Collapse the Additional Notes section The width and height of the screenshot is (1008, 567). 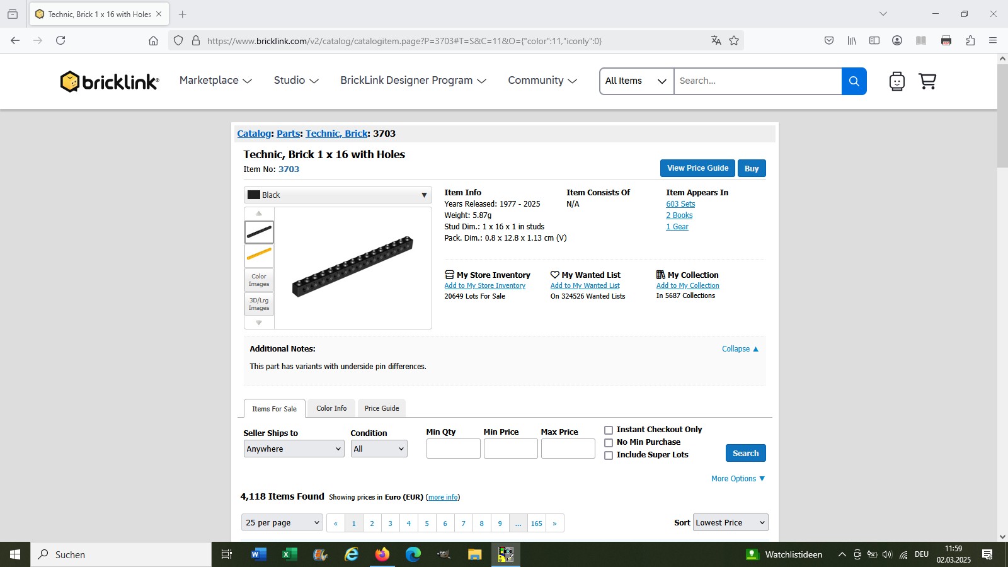[740, 349]
